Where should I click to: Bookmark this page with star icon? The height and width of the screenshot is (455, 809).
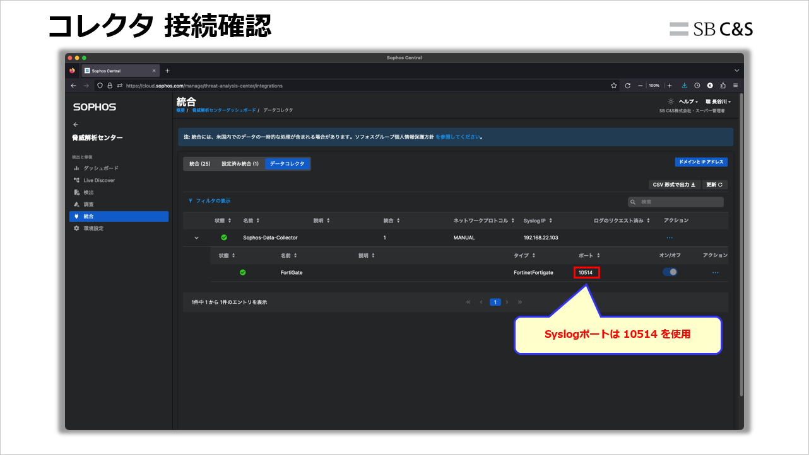pyautogui.click(x=613, y=85)
